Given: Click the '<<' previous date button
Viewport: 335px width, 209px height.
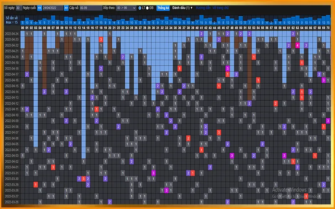Looking at the screenshot, I should coord(39,8).
